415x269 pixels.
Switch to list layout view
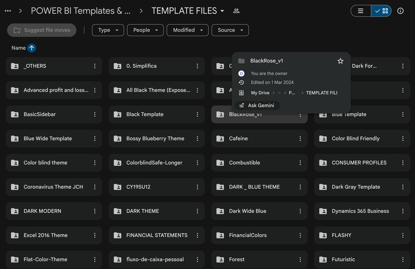coord(361,11)
